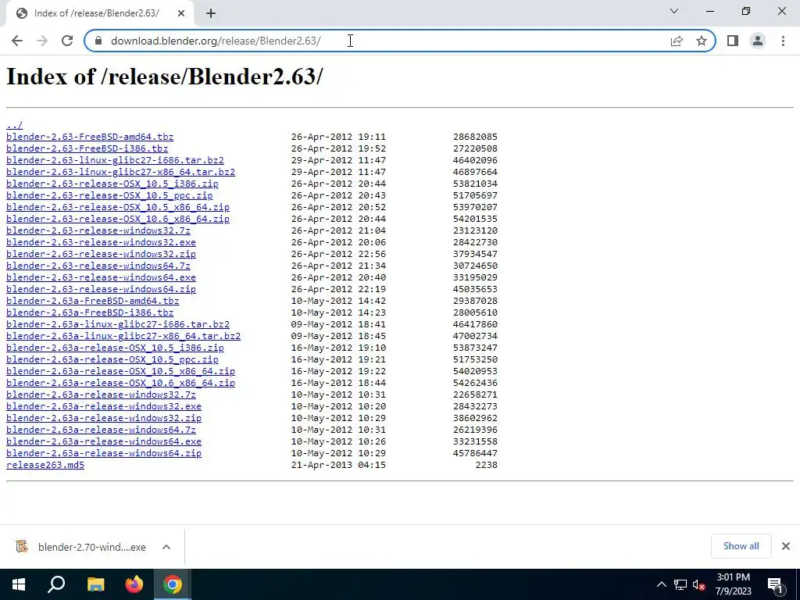Click blender-2.63a-linux-glibc27-i686.tar.bz2 link

[x=118, y=324]
